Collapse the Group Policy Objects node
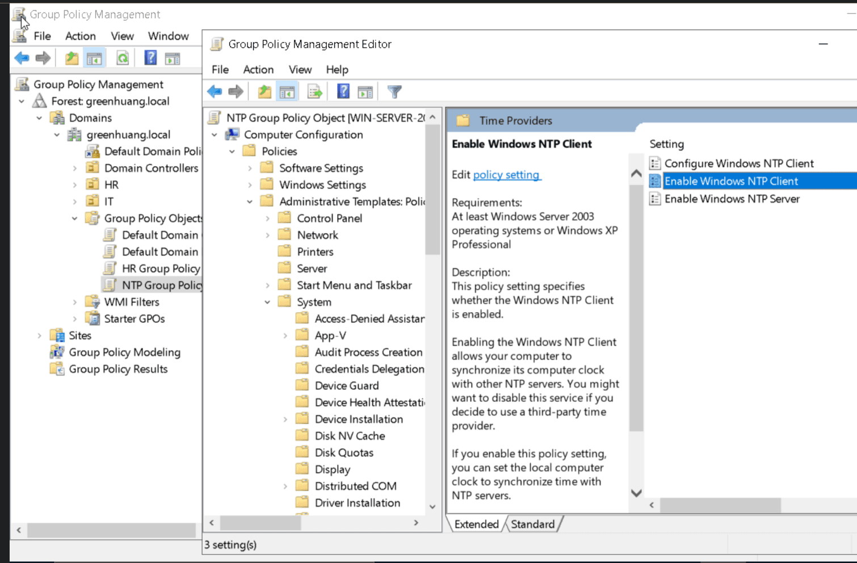Viewport: 857px width, 563px height. (74, 219)
